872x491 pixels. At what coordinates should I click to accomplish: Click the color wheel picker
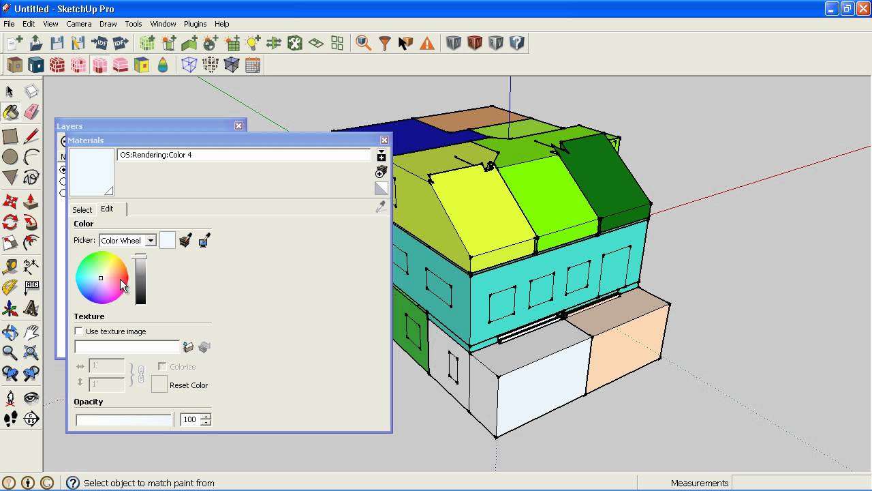(x=102, y=278)
